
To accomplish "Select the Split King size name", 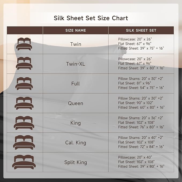I will pos(76,162).
